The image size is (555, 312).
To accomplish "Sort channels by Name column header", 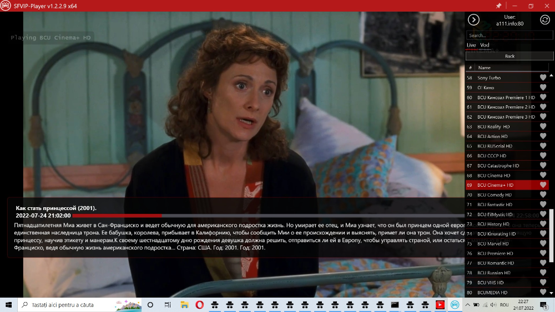I will pos(512,68).
